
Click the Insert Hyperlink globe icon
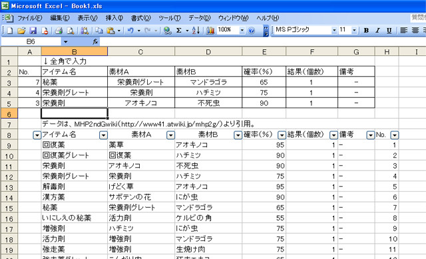point(167,31)
